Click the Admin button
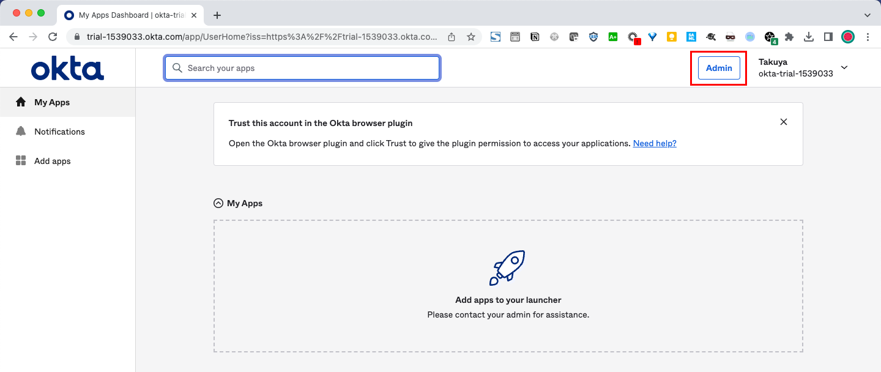Screen dimensions: 881x372 pyautogui.click(x=719, y=68)
